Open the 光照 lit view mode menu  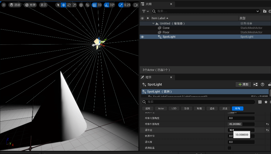30,5
